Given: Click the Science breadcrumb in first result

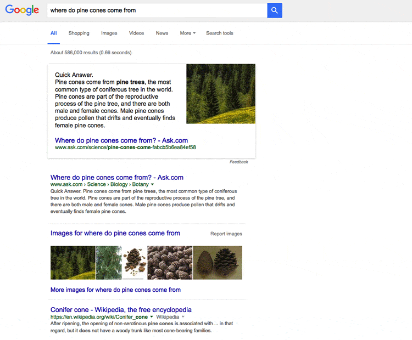Looking at the screenshot, I should click(x=97, y=184).
